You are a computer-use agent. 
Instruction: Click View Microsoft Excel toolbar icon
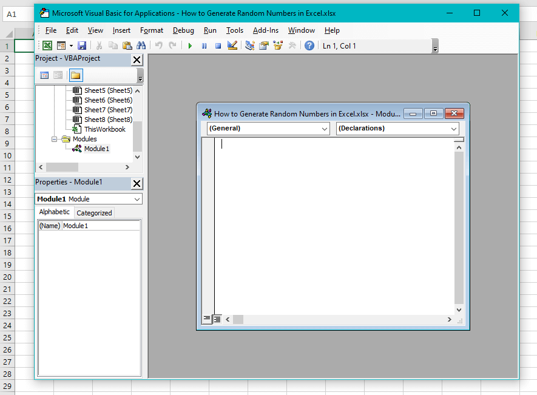point(47,45)
